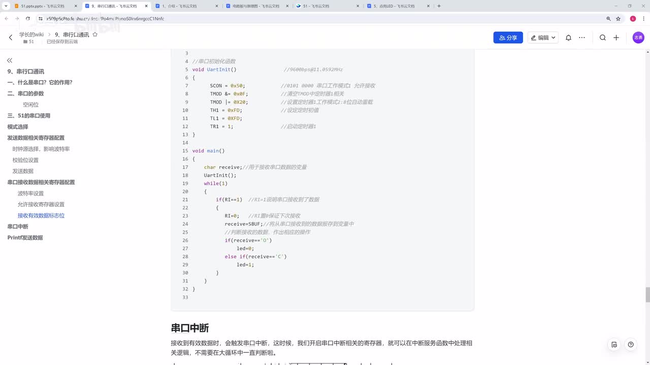650x365 pixels.
Task: Close the 51.pptx.pptx tab
Action: point(76,6)
